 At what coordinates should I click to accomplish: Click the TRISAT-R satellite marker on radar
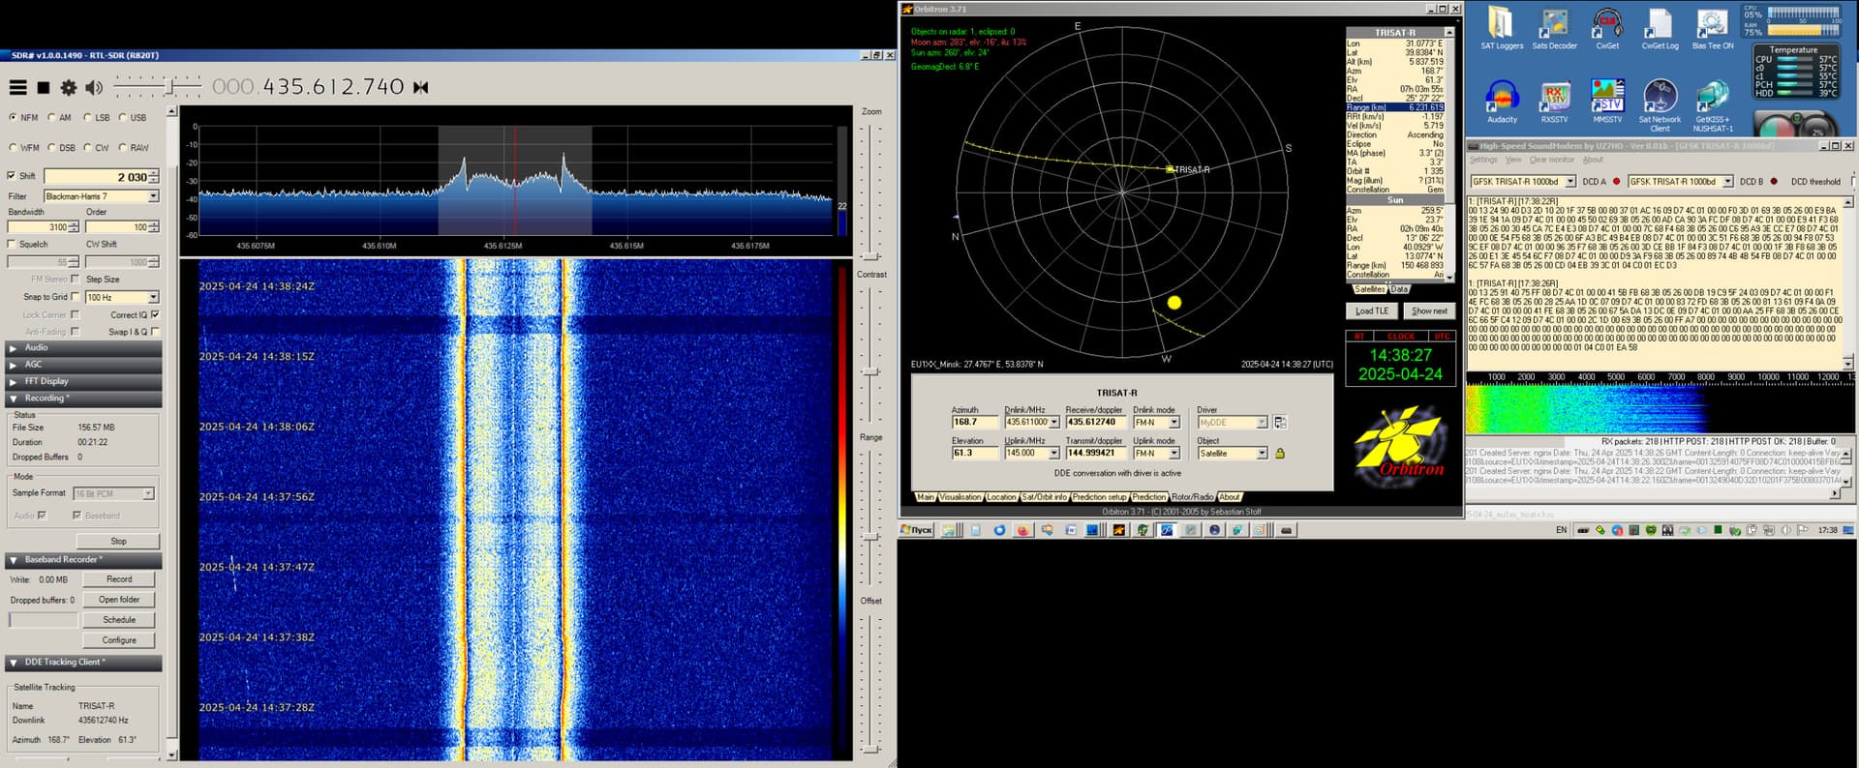point(1170,169)
